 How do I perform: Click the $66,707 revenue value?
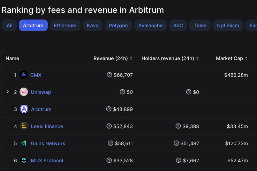click(x=123, y=75)
